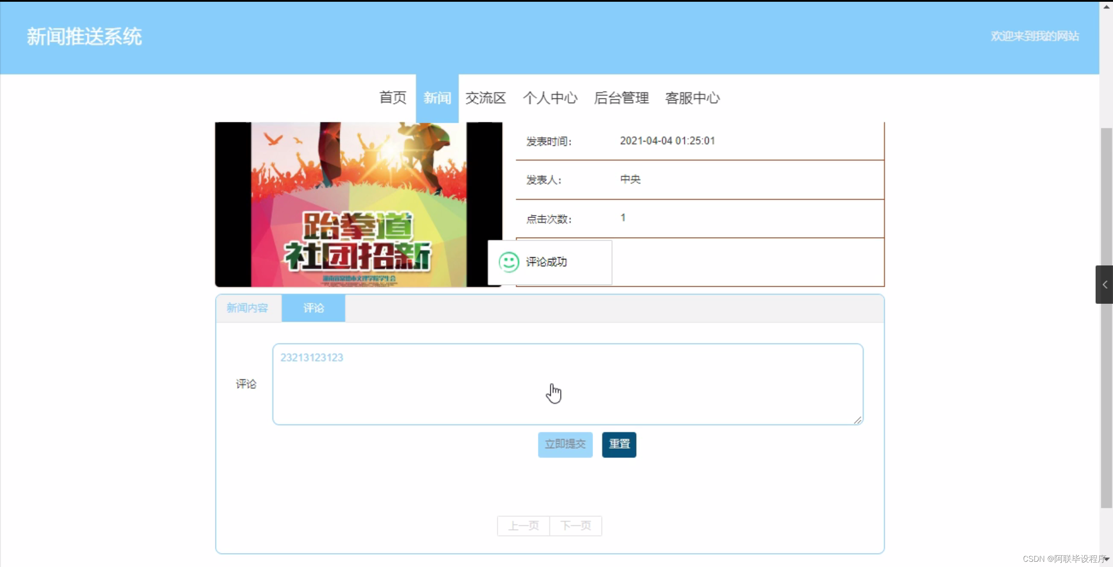Go to the previous page 上一页
This screenshot has width=1113, height=567.
523,526
